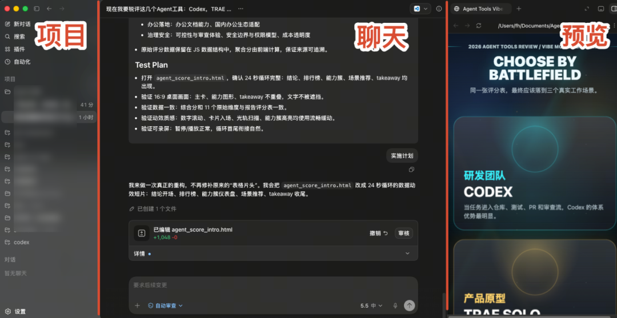617x318 pixels.
Task: Click the Test Plan heading
Action: point(151,65)
